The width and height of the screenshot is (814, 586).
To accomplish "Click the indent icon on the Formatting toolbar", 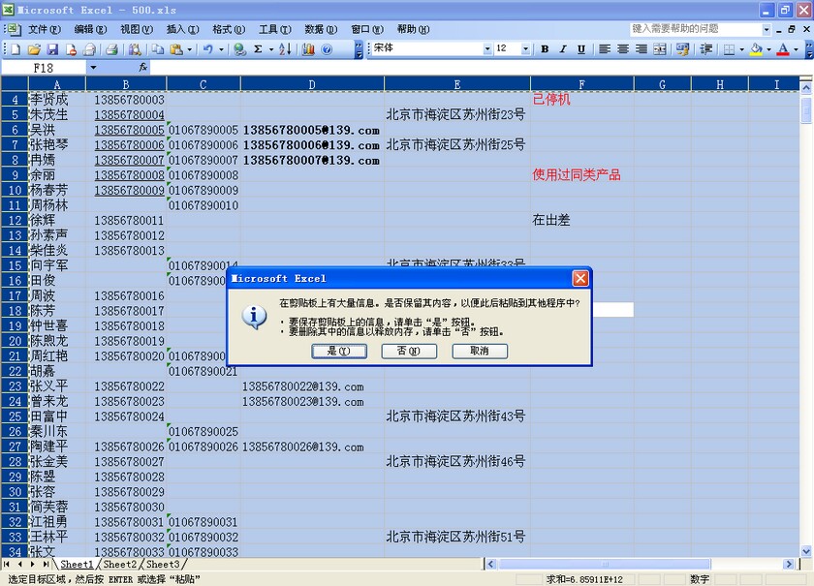I will (705, 49).
